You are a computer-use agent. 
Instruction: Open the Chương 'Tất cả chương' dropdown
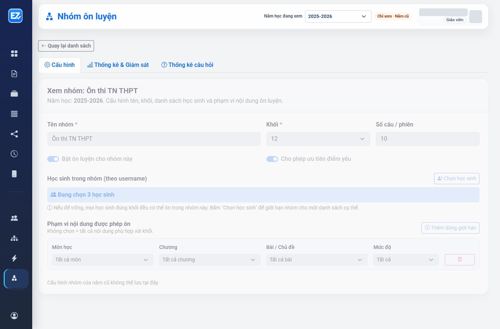210,260
